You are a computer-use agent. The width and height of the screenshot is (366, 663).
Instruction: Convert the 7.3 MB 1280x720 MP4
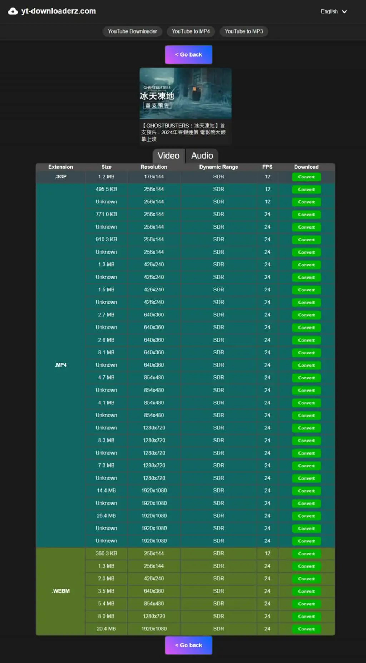point(306,466)
